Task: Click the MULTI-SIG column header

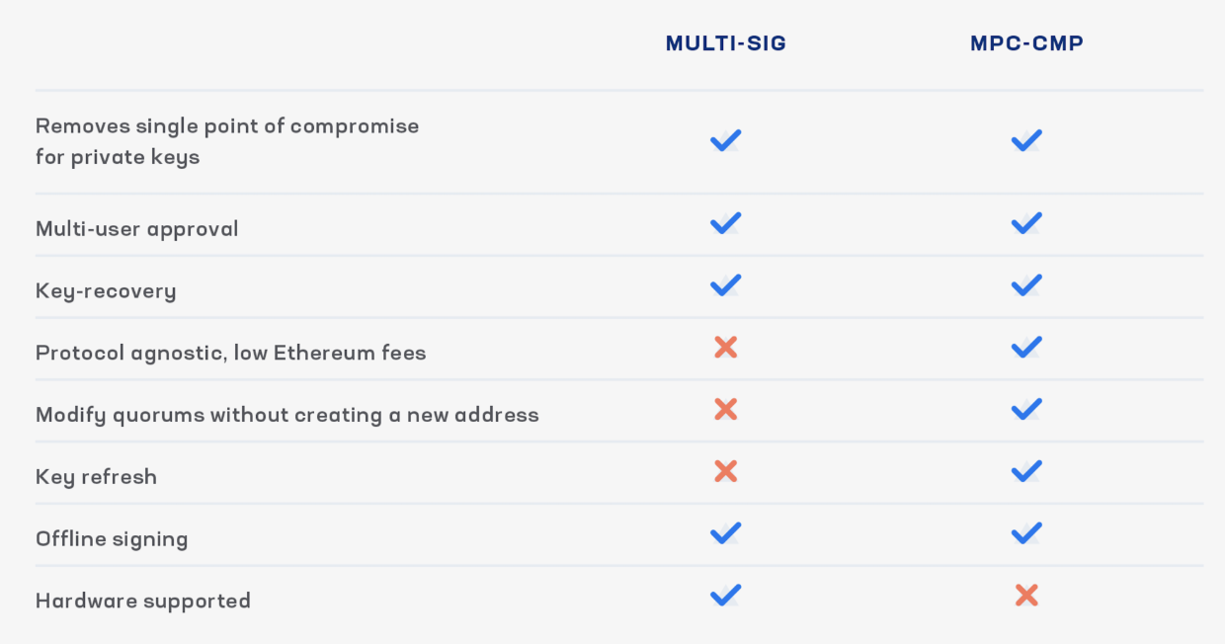Action: click(725, 43)
